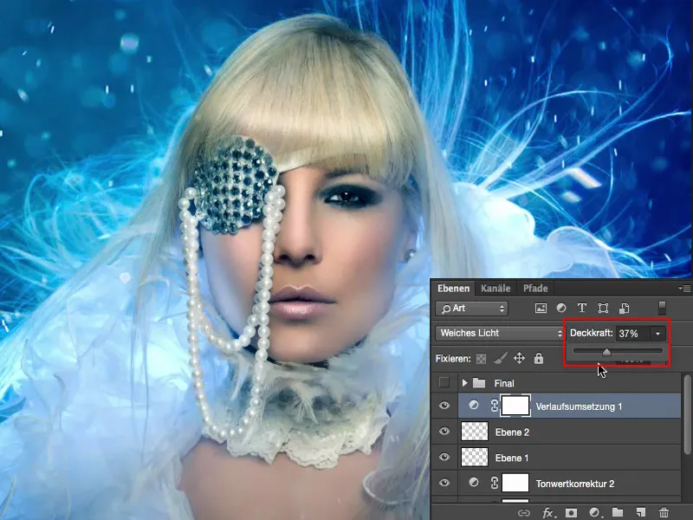
Task: Filter for text layers icon
Action: click(x=582, y=308)
